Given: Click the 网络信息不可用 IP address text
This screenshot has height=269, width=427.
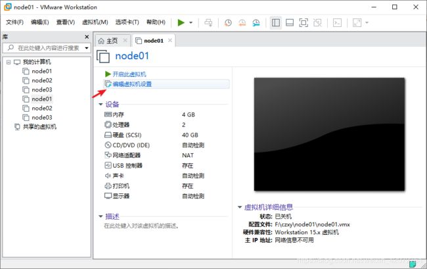Looking at the screenshot, I should pos(294,240).
